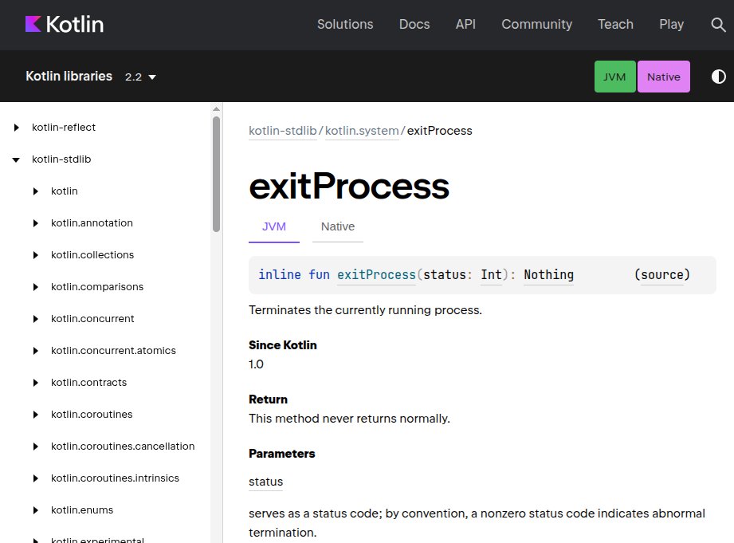Open kotlin.concurrent package

92,319
